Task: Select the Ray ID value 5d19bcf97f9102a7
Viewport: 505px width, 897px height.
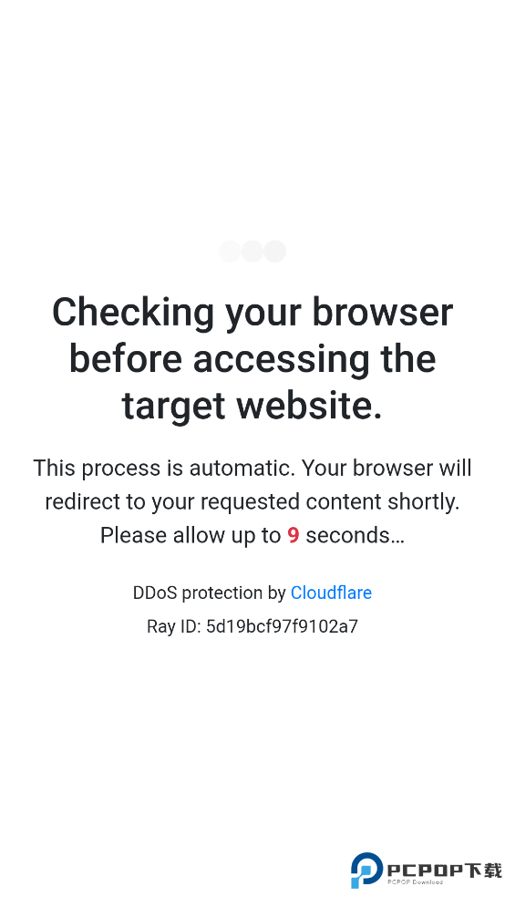Action: click(x=282, y=626)
